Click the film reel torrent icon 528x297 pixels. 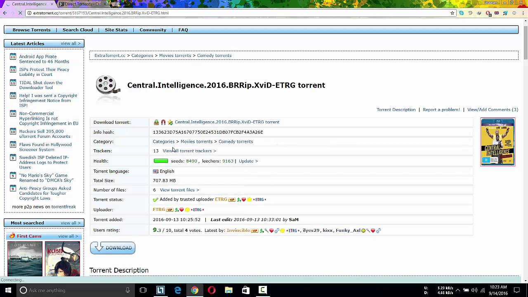coord(107,87)
